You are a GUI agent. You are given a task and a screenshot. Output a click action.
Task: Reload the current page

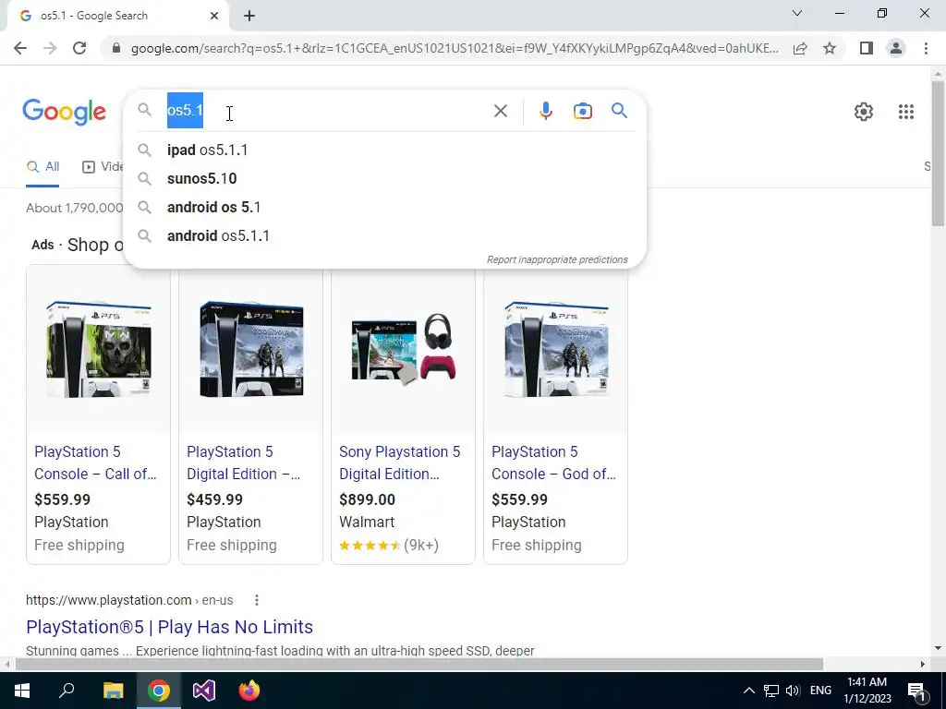(79, 48)
